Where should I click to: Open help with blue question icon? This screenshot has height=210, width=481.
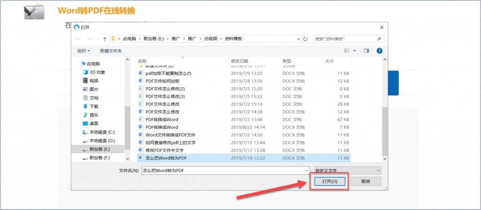point(380,51)
